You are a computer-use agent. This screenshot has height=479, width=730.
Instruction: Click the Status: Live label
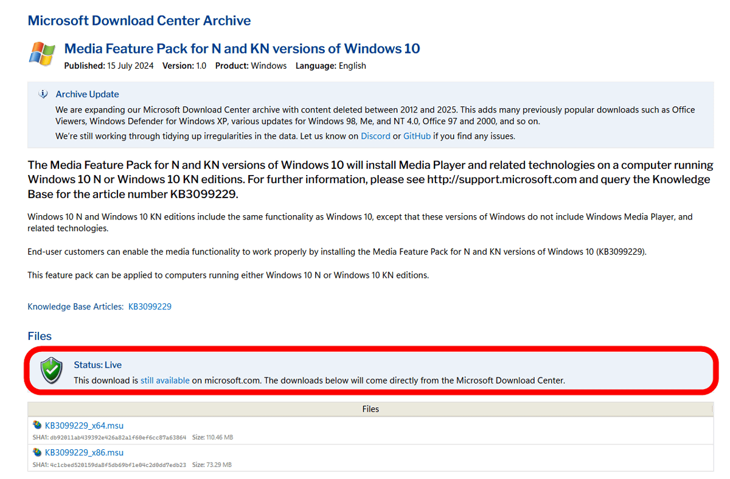click(97, 365)
